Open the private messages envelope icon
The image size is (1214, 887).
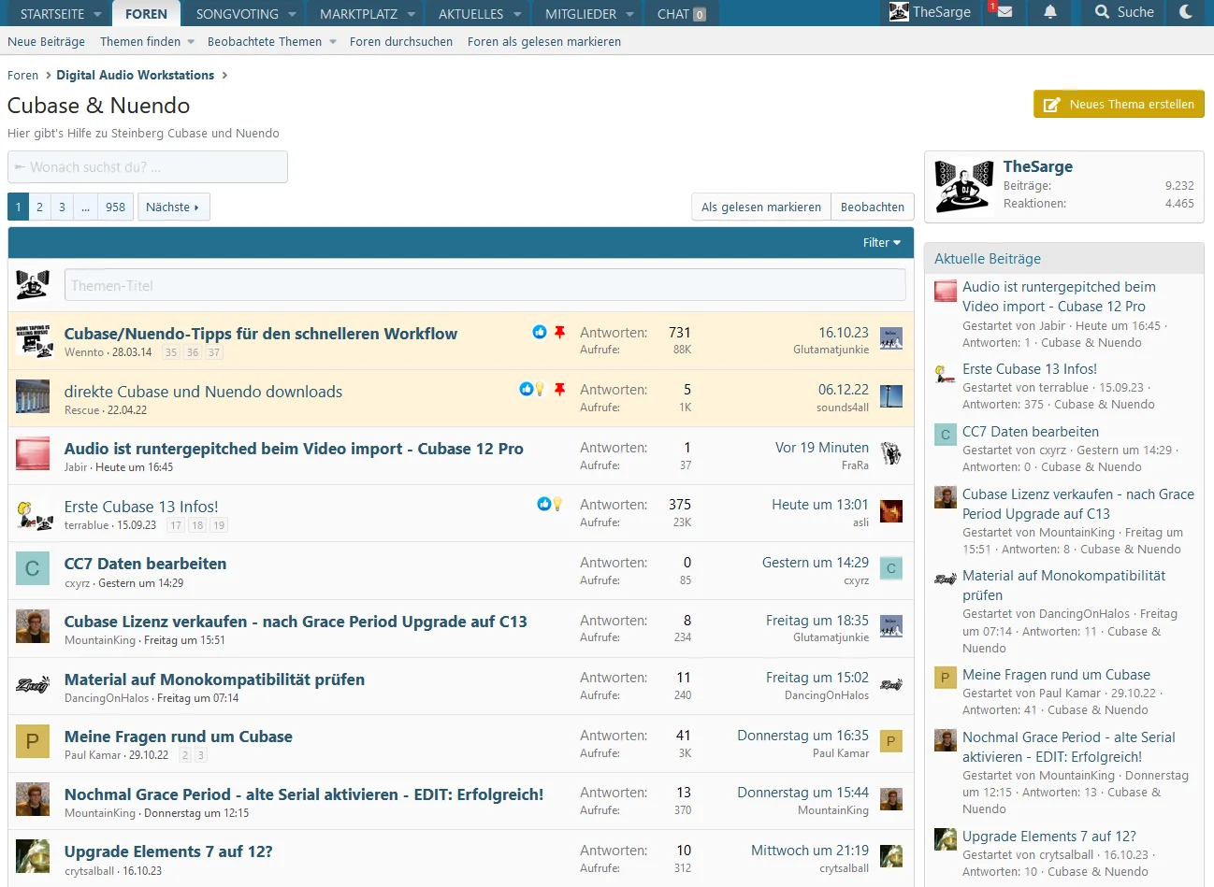coord(1004,12)
